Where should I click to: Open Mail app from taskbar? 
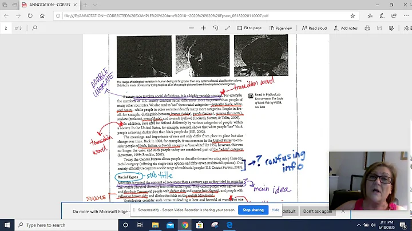(x=170, y=225)
